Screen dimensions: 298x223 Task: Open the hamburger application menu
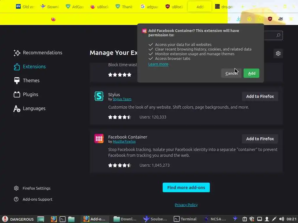click(x=291, y=19)
